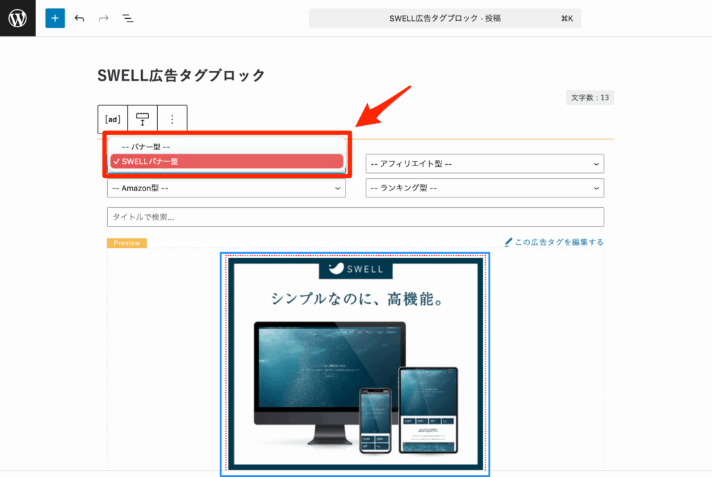The width and height of the screenshot is (712, 477).
Task: Click the タイトルで検索 search field
Action: 355,217
